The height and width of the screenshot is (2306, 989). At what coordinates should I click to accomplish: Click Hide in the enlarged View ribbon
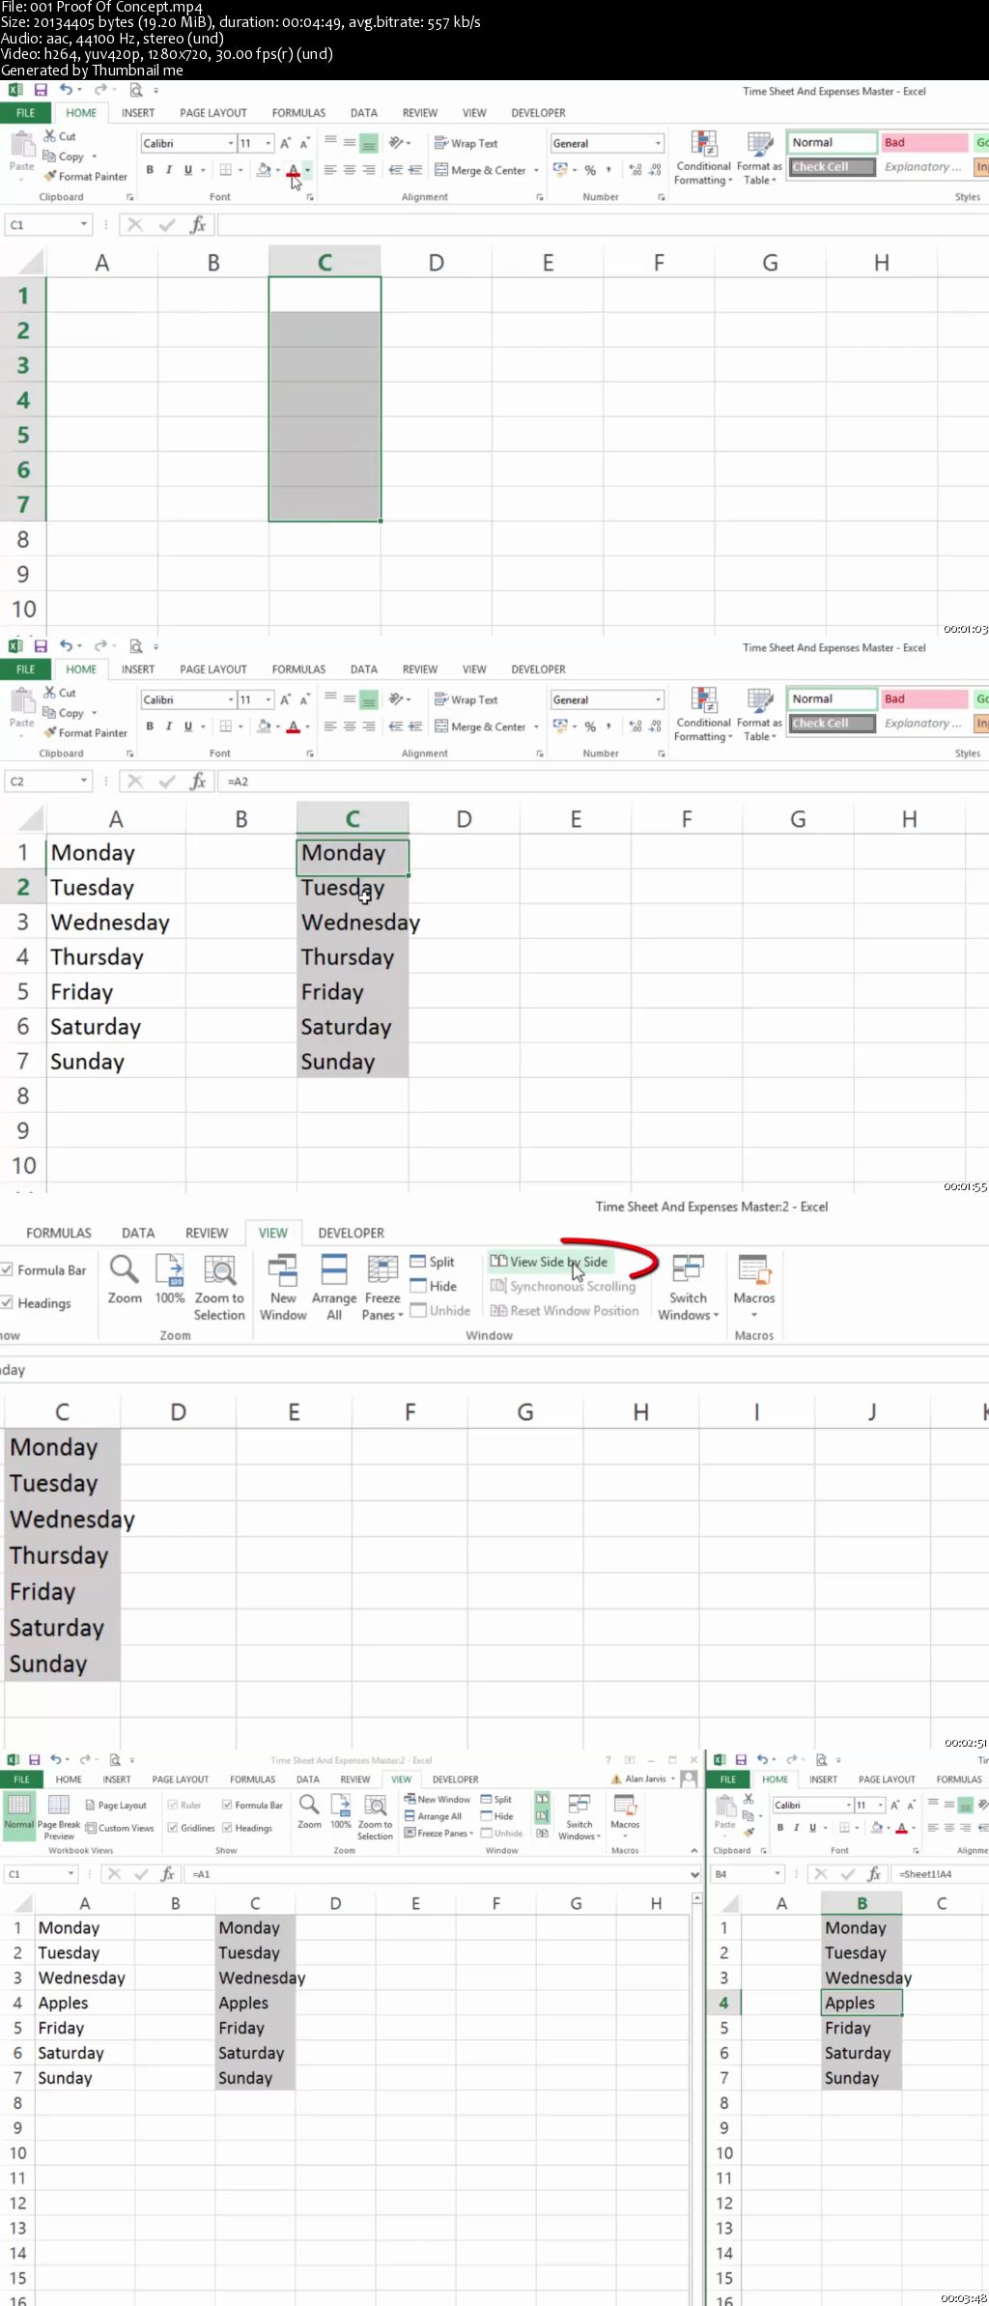pos(434,1286)
